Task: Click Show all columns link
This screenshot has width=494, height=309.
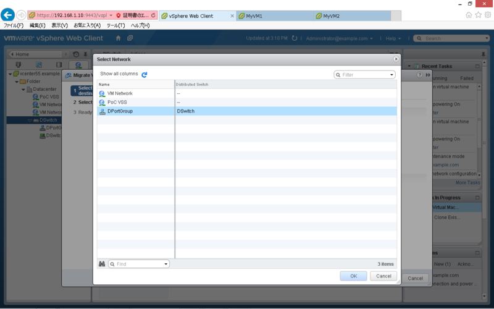Action: click(x=119, y=74)
